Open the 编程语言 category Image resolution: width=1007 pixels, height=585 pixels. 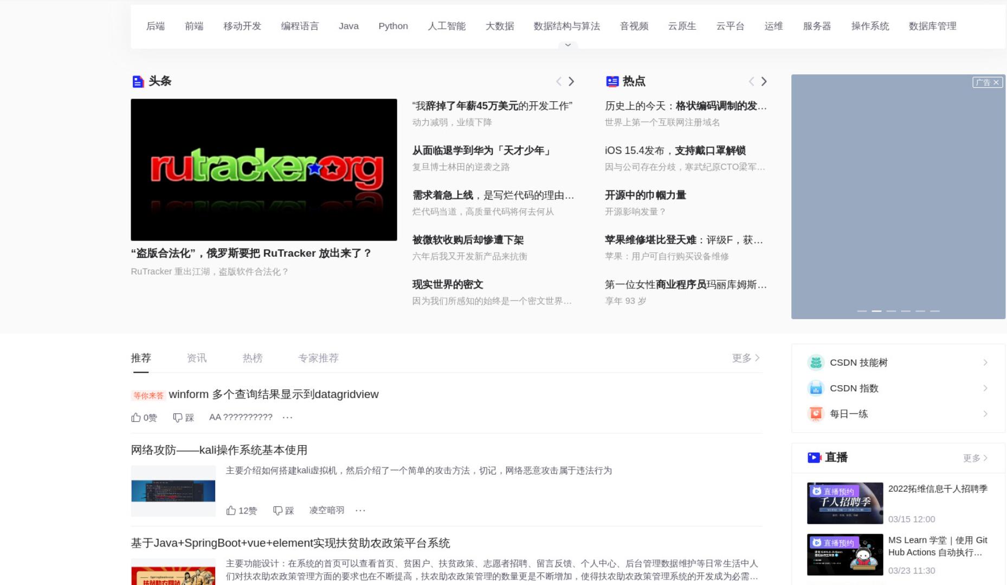coord(300,26)
